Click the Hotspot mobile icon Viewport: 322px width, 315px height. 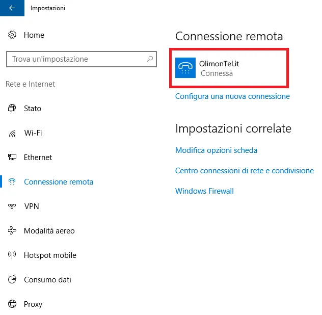12,255
